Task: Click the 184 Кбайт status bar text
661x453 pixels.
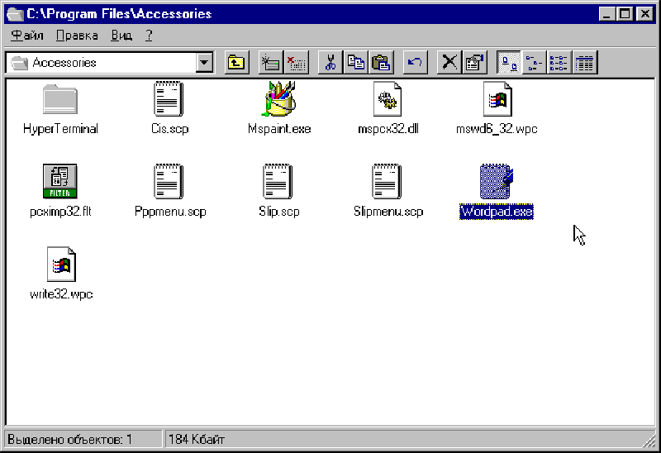Action: coord(197,440)
